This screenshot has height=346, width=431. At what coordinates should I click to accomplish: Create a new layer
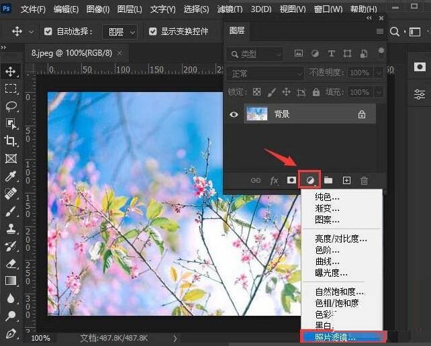click(346, 181)
